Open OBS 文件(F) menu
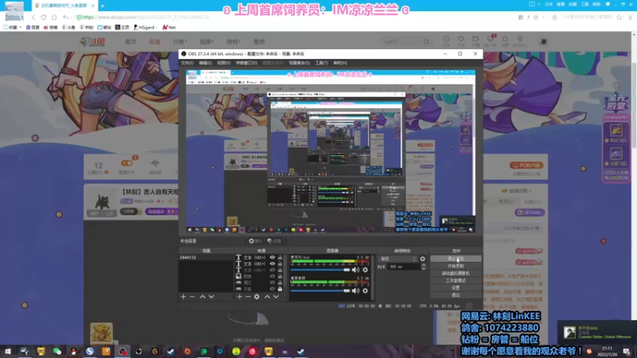Image resolution: width=637 pixels, height=358 pixels. (187, 63)
